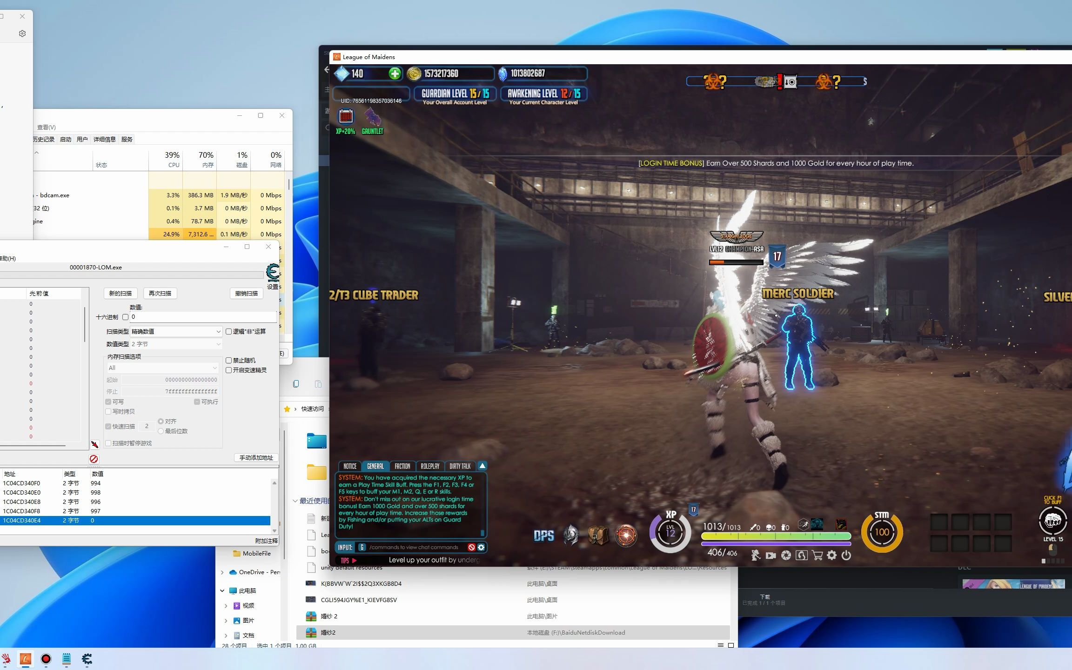Open the memory region All dropdown
The width and height of the screenshot is (1072, 670).
(x=162, y=368)
